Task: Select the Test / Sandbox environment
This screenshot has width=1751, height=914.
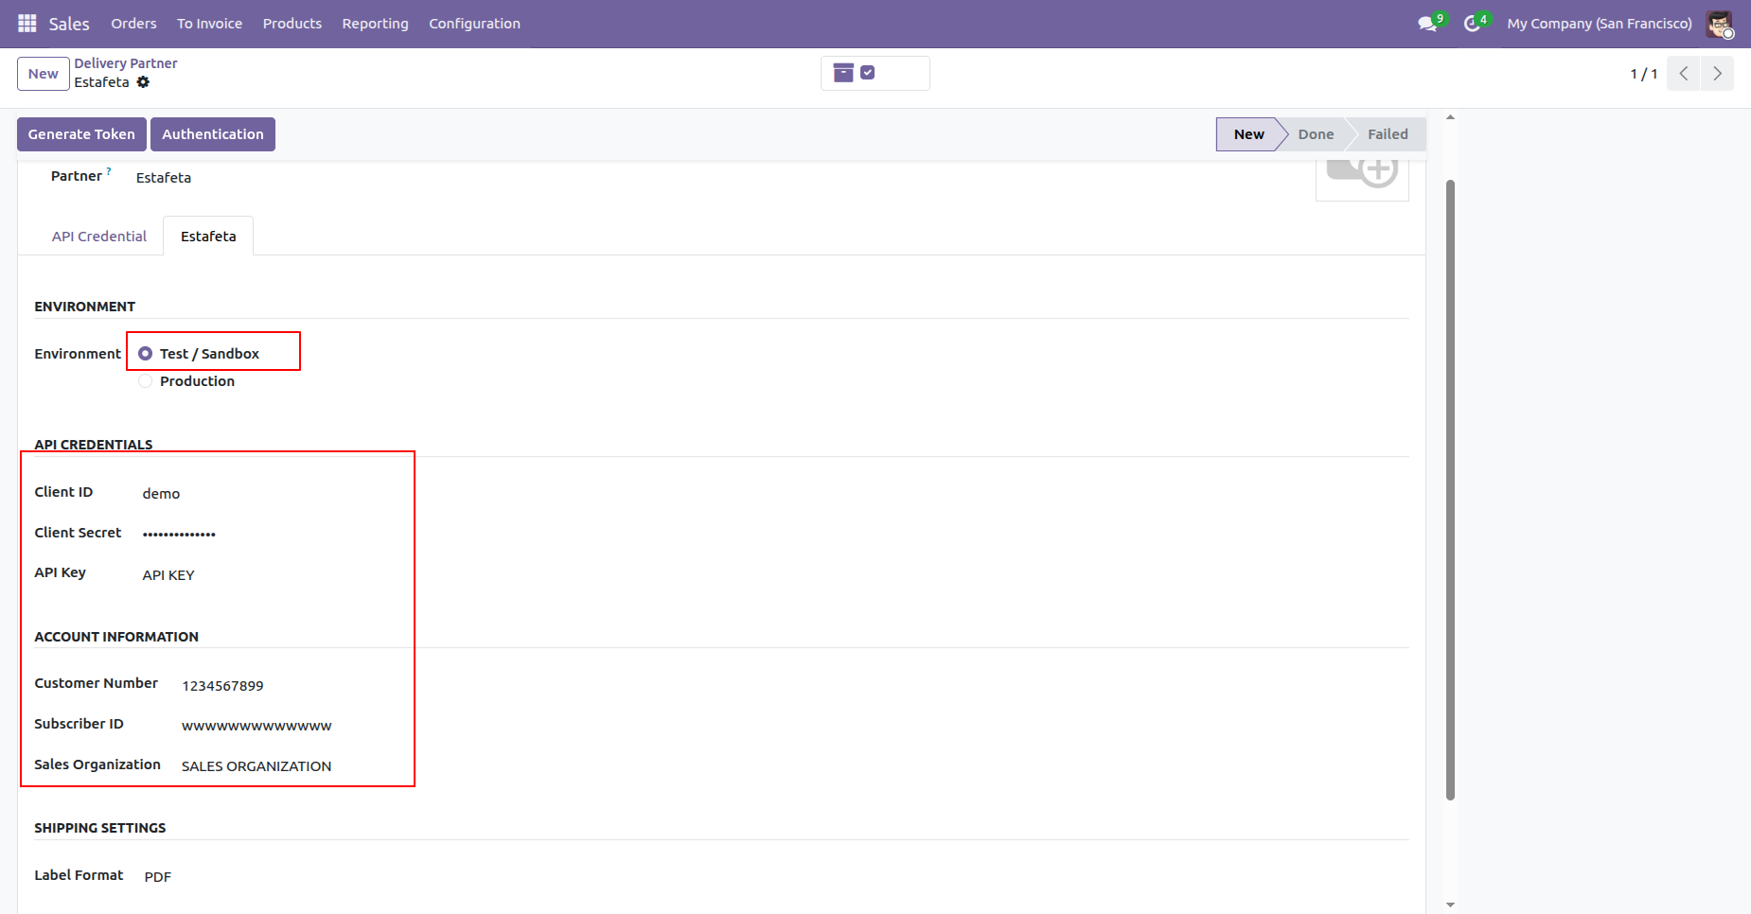Action: coord(145,354)
